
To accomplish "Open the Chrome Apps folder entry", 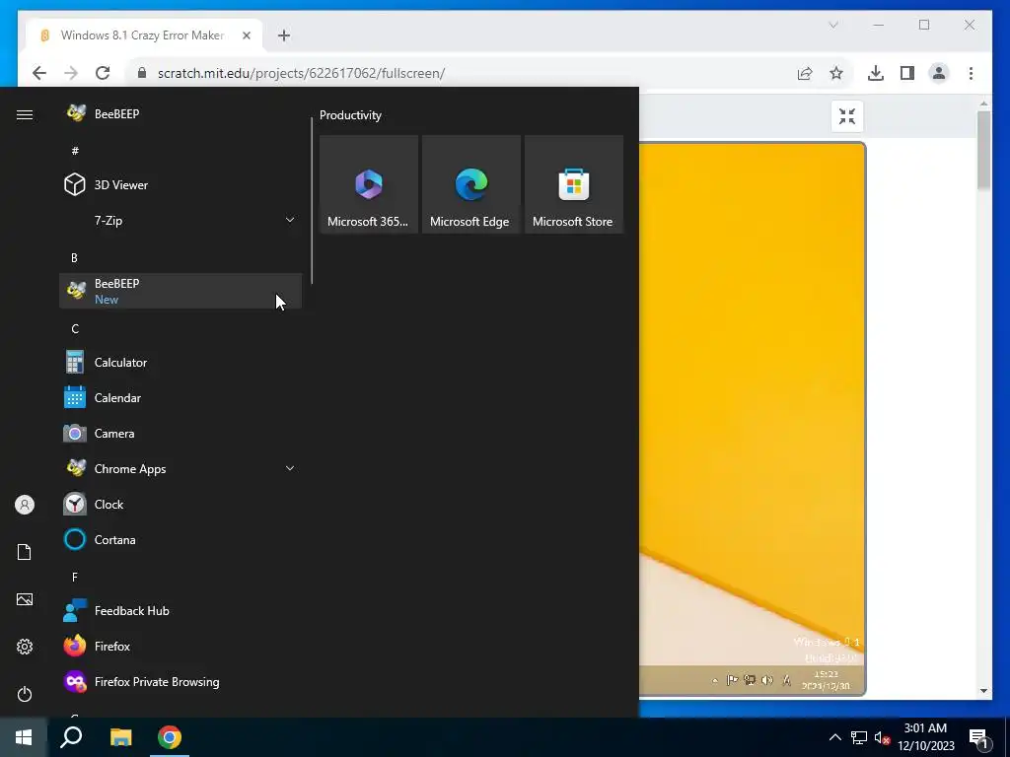I will tap(180, 468).
